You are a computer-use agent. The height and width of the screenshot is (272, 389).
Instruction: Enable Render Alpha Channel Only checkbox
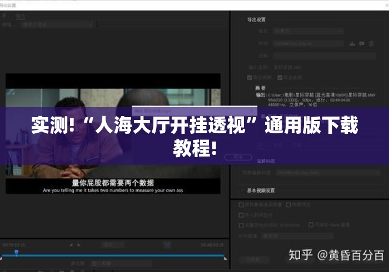[x=311, y=225]
